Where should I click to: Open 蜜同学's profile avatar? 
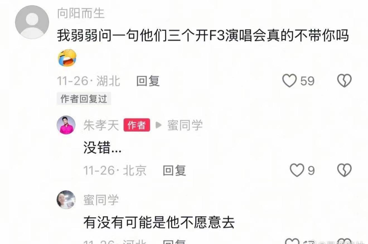click(x=66, y=199)
